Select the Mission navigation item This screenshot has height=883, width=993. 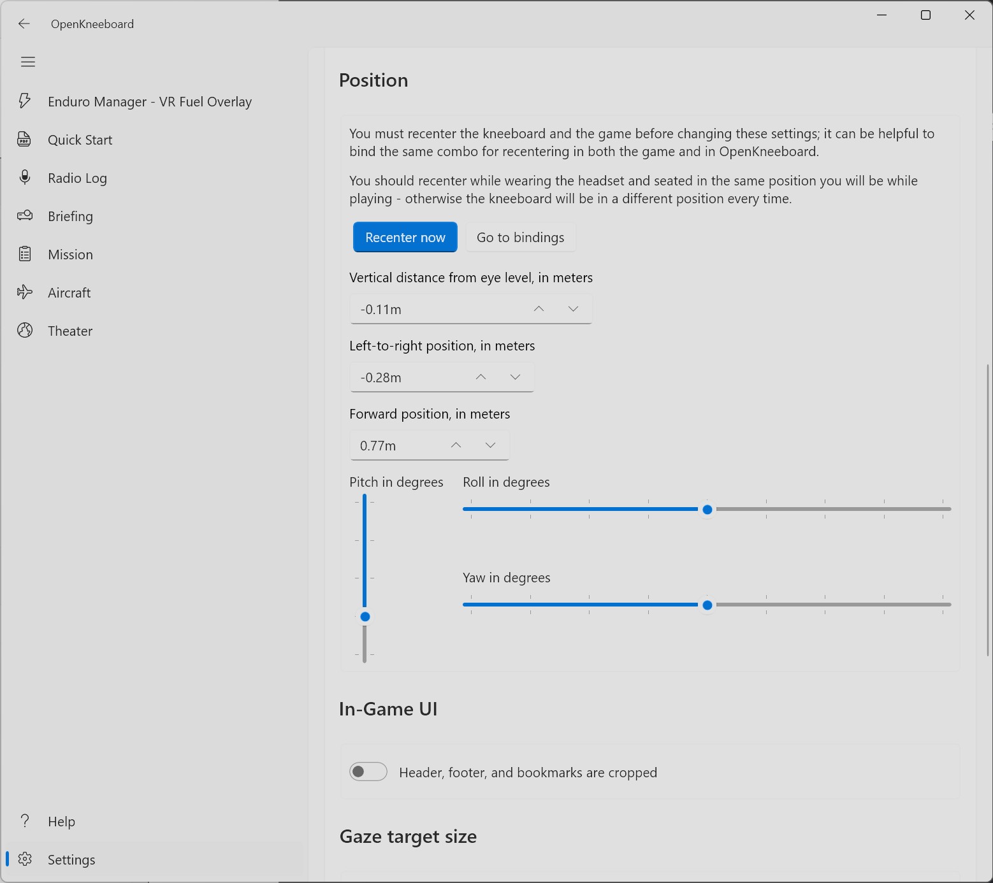(x=154, y=254)
